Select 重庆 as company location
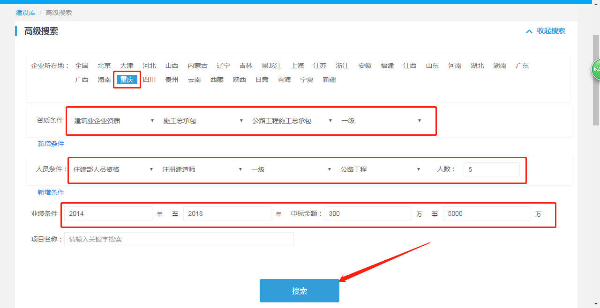Image resolution: width=600 pixels, height=308 pixels. [127, 80]
